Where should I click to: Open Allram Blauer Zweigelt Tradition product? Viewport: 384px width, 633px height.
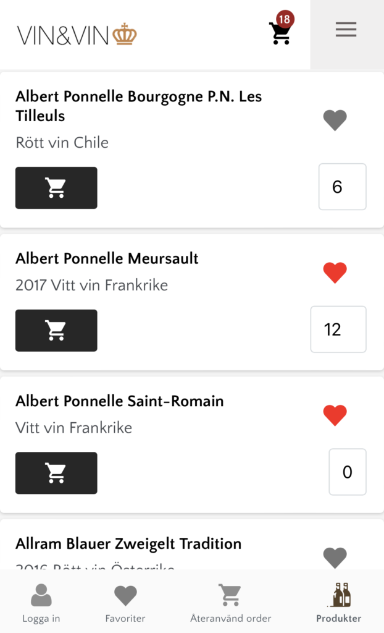(128, 544)
